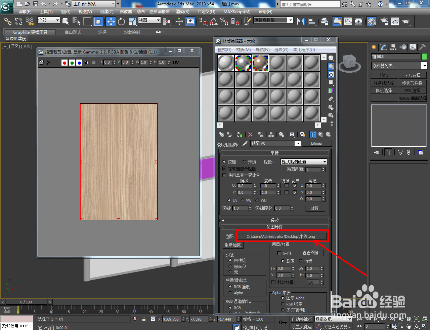The width and height of the screenshot is (430, 330).
Task: Select the 放置 radio button
Action: tap(300, 261)
